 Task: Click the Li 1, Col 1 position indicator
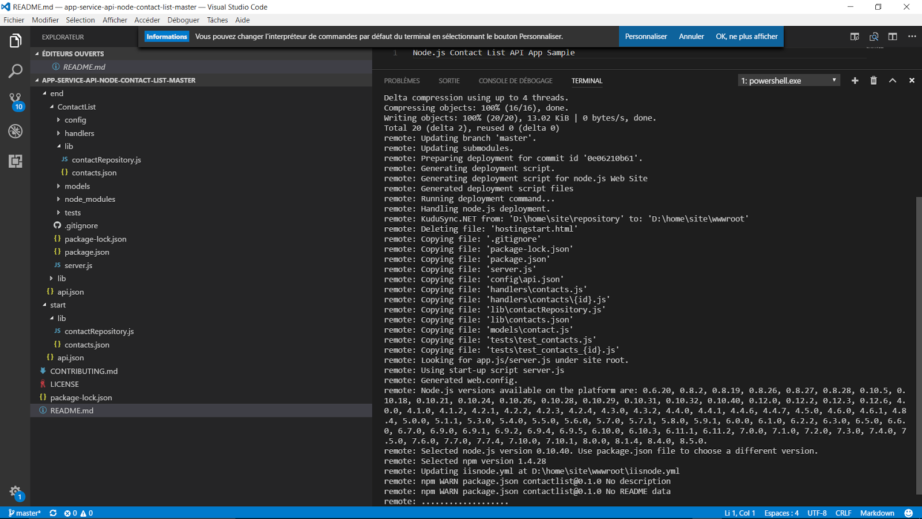click(740, 513)
